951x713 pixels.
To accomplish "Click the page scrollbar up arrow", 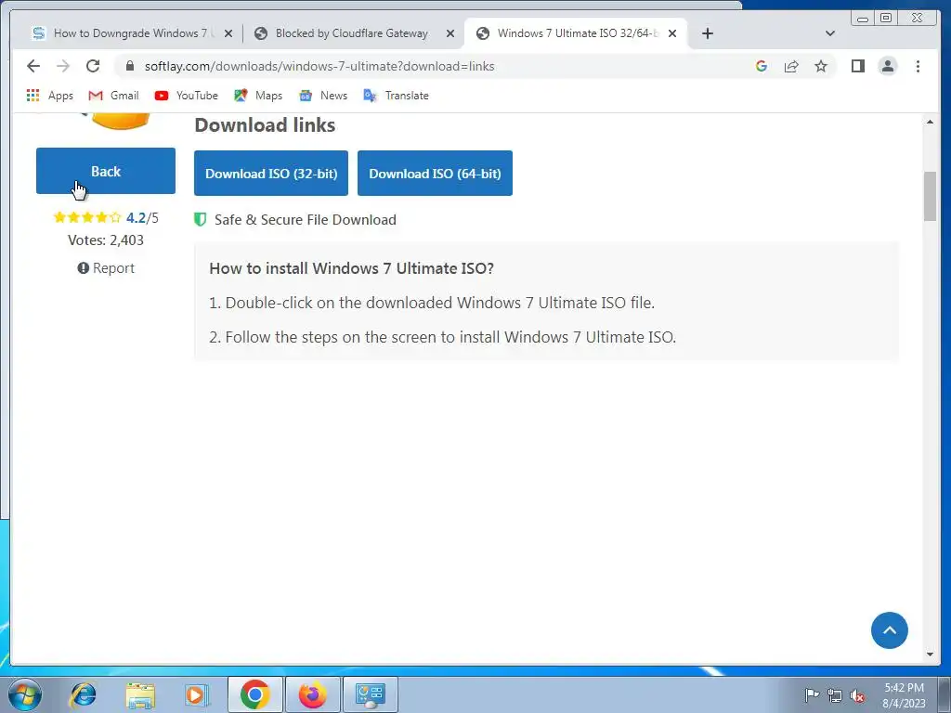I will 930,122.
